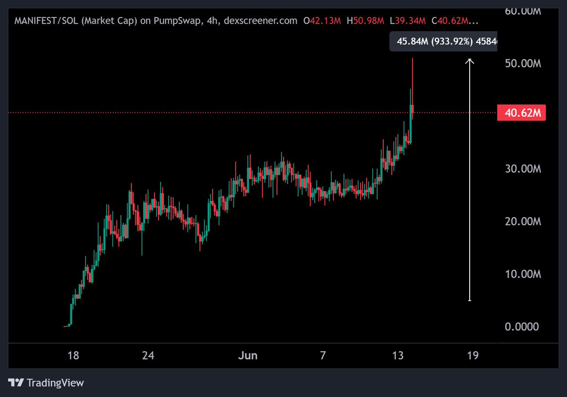Click the date label 24 on time axis

[x=148, y=355]
